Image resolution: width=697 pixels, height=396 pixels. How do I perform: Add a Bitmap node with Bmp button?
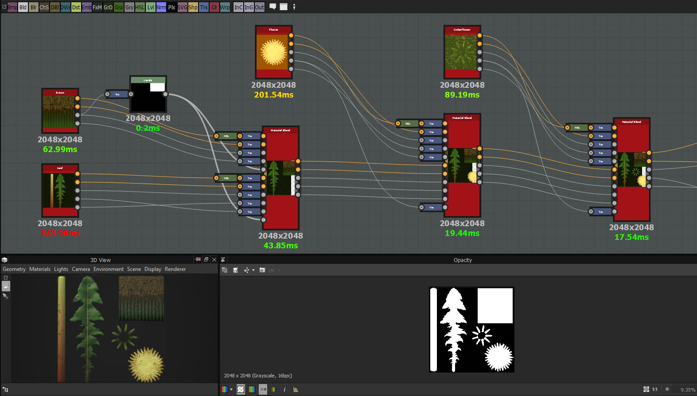click(12, 7)
